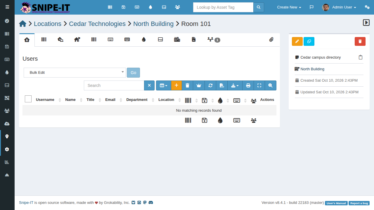
Task: Open Reports chart icon in left sidebar
Action: click(x=7, y=162)
